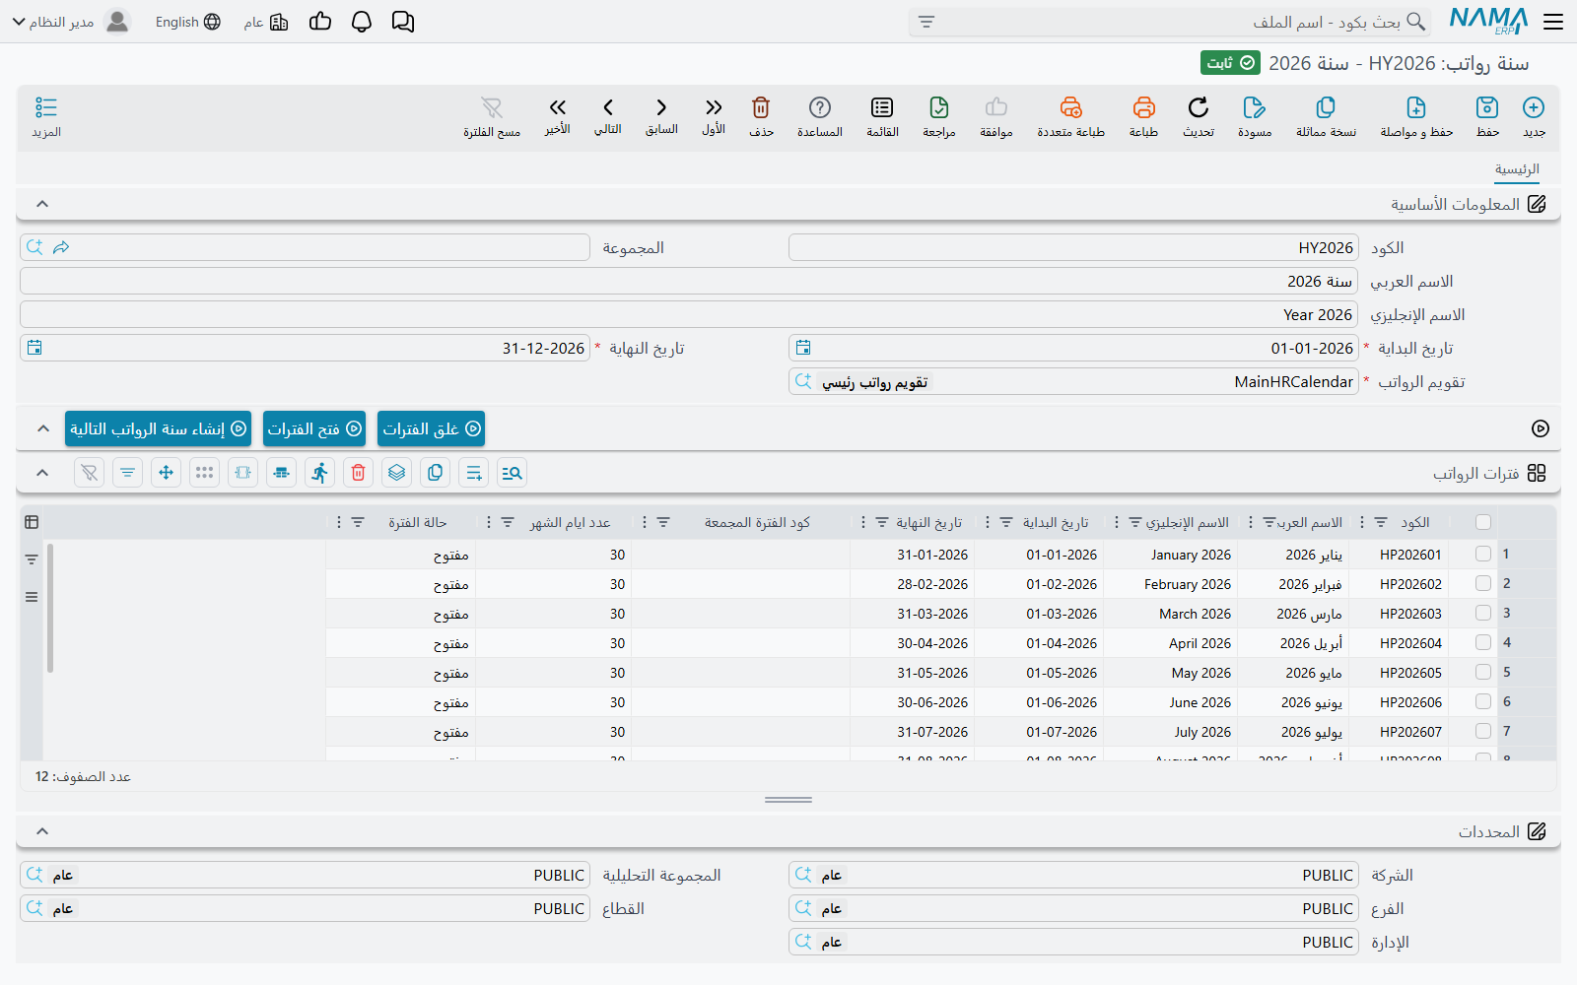Go to الأخير (Last) record
The height and width of the screenshot is (985, 1577).
(x=558, y=107)
